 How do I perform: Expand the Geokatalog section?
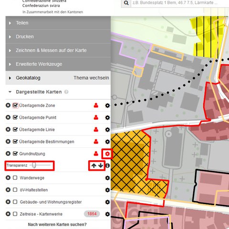tap(28, 78)
